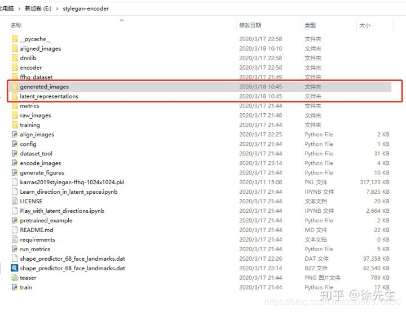Click the karras2019stylegan pkl file icon
Viewport: 406px width, 312px height.
tap(15, 182)
